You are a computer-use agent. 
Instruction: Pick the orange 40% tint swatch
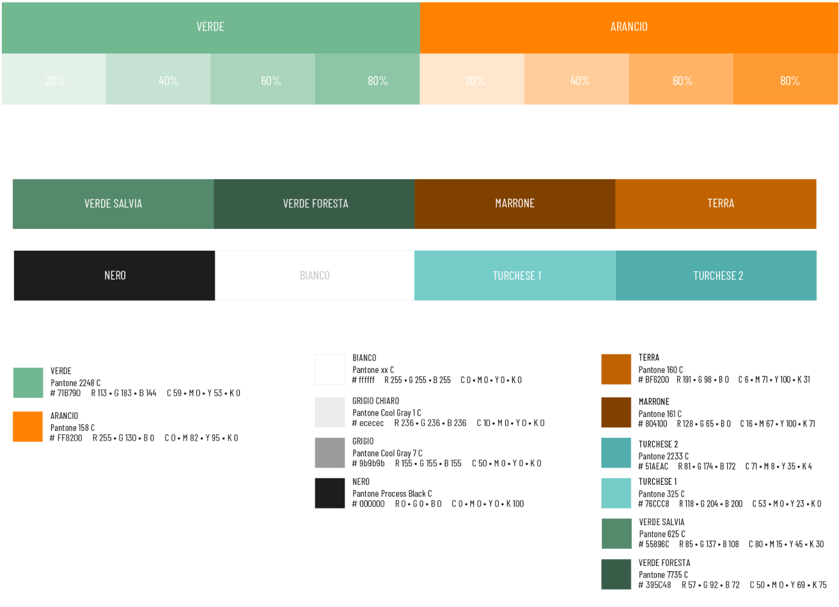click(576, 79)
